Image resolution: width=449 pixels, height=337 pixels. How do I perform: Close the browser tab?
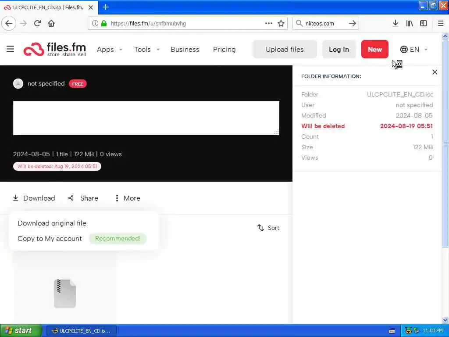pos(91,7)
